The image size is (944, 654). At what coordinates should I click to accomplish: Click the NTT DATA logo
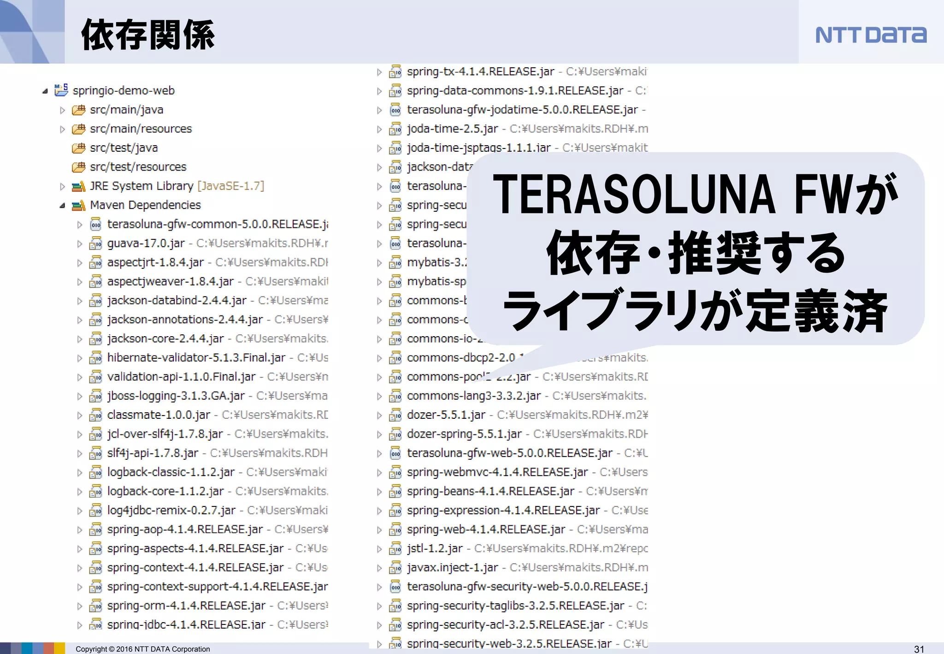pos(871,35)
